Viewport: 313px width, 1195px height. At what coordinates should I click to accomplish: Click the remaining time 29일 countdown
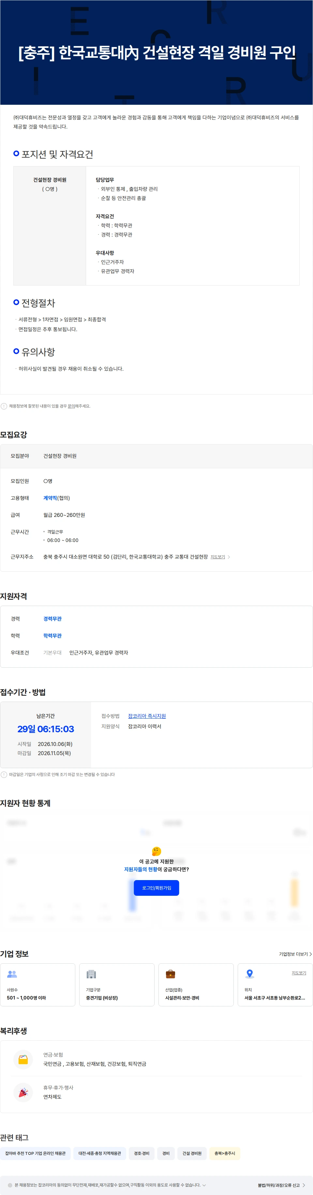(x=45, y=729)
